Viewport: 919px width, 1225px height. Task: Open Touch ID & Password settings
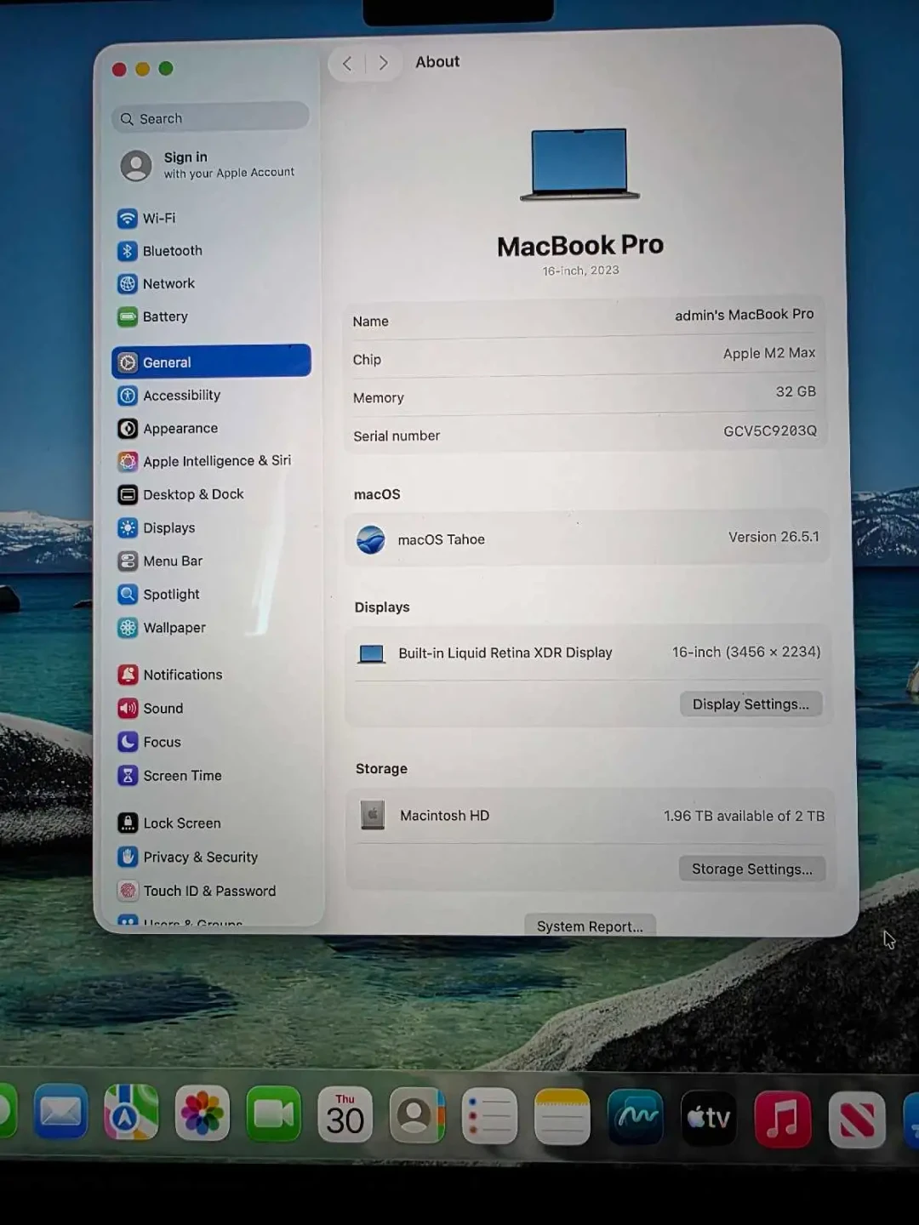click(x=211, y=891)
